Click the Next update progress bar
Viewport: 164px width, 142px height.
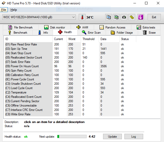[72, 136]
